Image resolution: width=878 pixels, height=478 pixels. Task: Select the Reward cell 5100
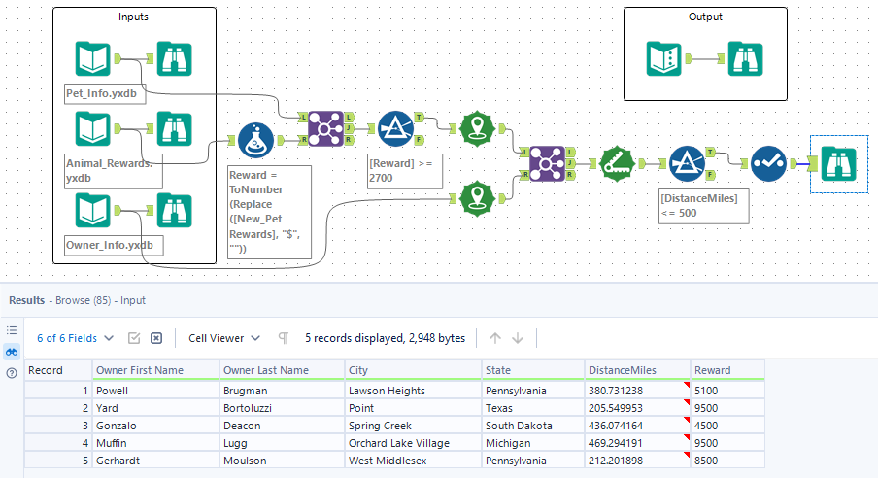727,391
